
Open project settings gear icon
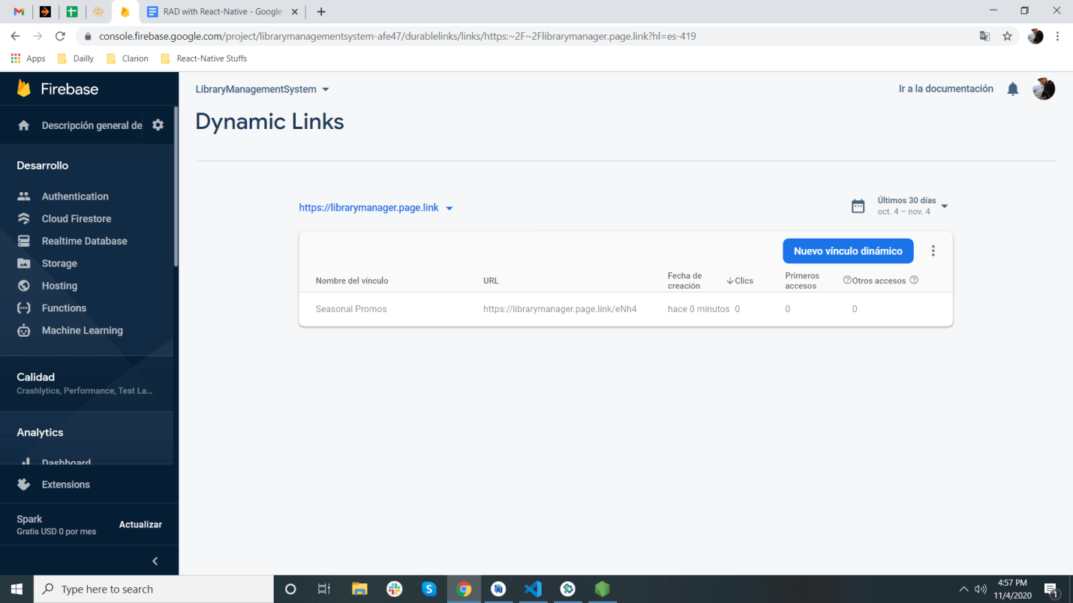click(x=158, y=125)
